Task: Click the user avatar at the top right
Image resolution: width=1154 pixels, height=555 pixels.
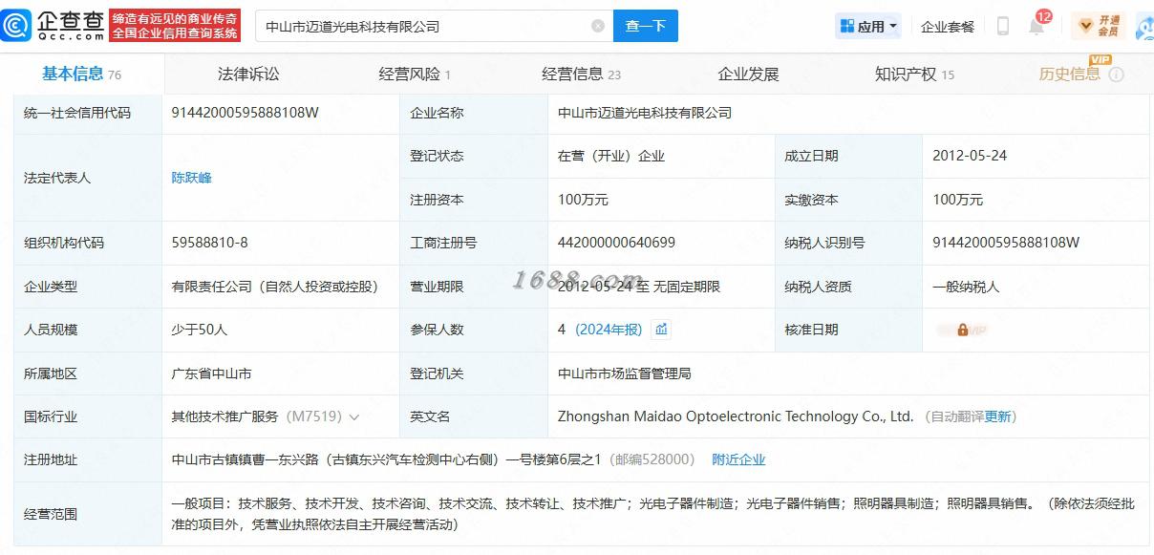Action: click(1144, 26)
